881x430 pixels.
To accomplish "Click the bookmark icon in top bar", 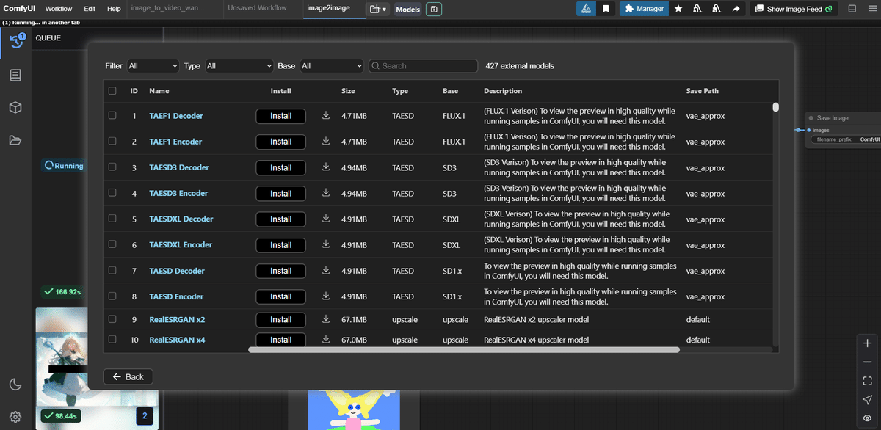I will coord(606,9).
